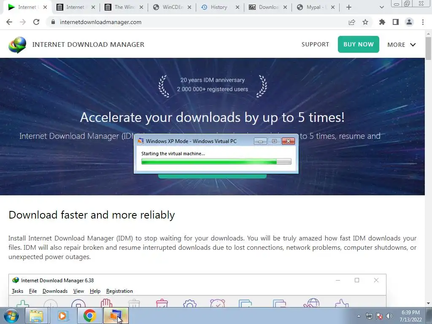The height and width of the screenshot is (324, 432).
Task: Show hidden tray icons arrow
Action: (x=359, y=316)
